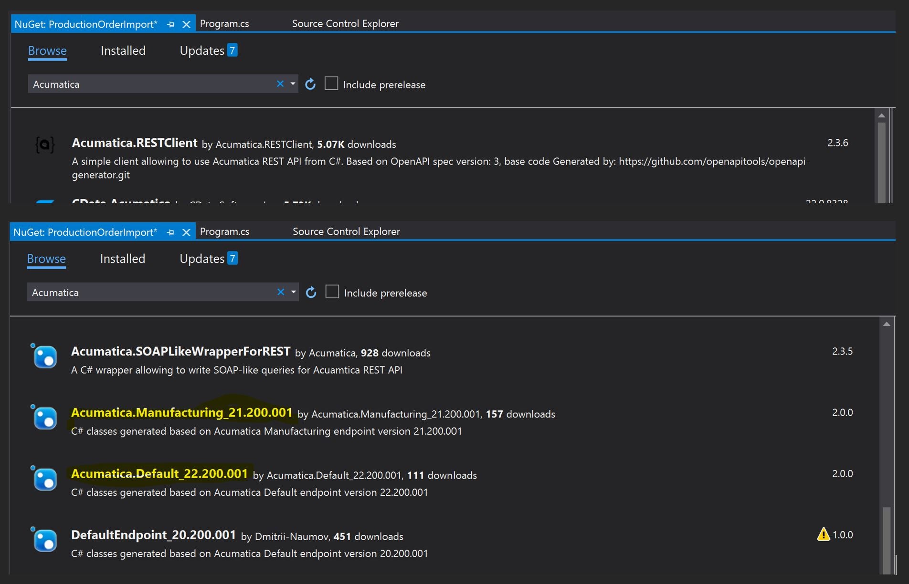
Task: Close the upper NuGet ProductionOrderImport tab
Action: 187,24
